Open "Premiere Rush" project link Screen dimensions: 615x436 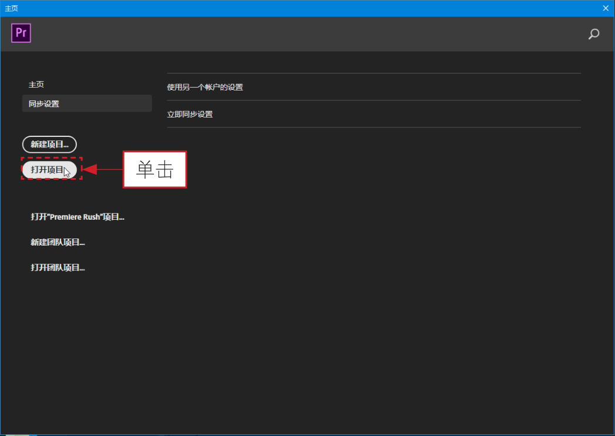78,217
